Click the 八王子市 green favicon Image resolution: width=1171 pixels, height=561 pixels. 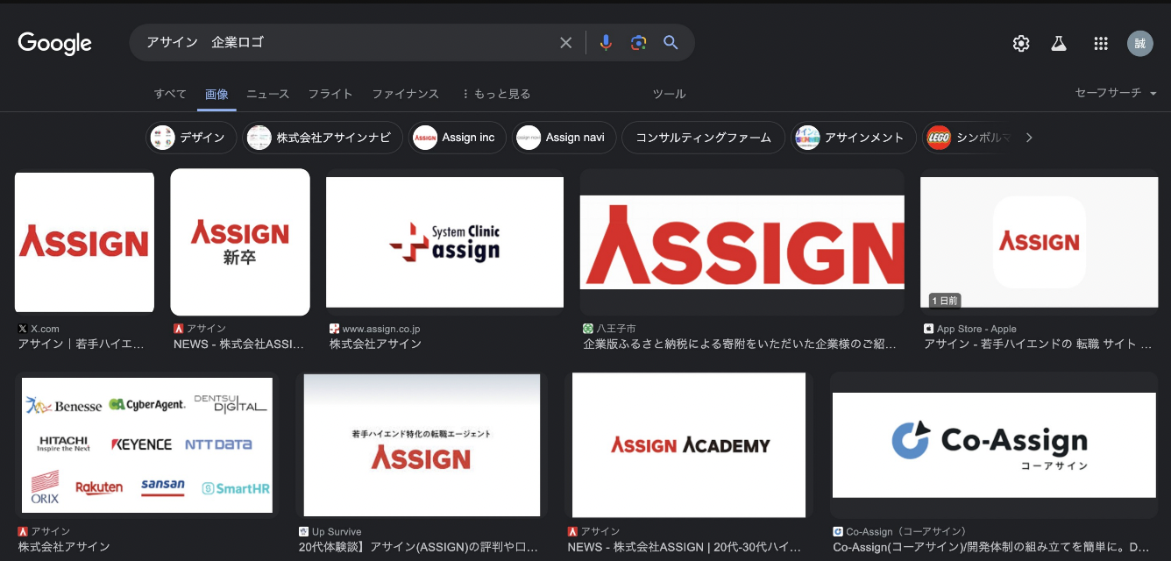click(x=589, y=329)
